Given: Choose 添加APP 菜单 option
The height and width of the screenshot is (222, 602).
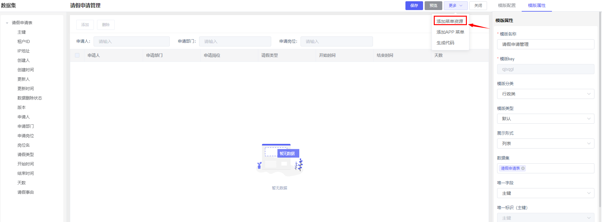Looking at the screenshot, I should click(450, 32).
